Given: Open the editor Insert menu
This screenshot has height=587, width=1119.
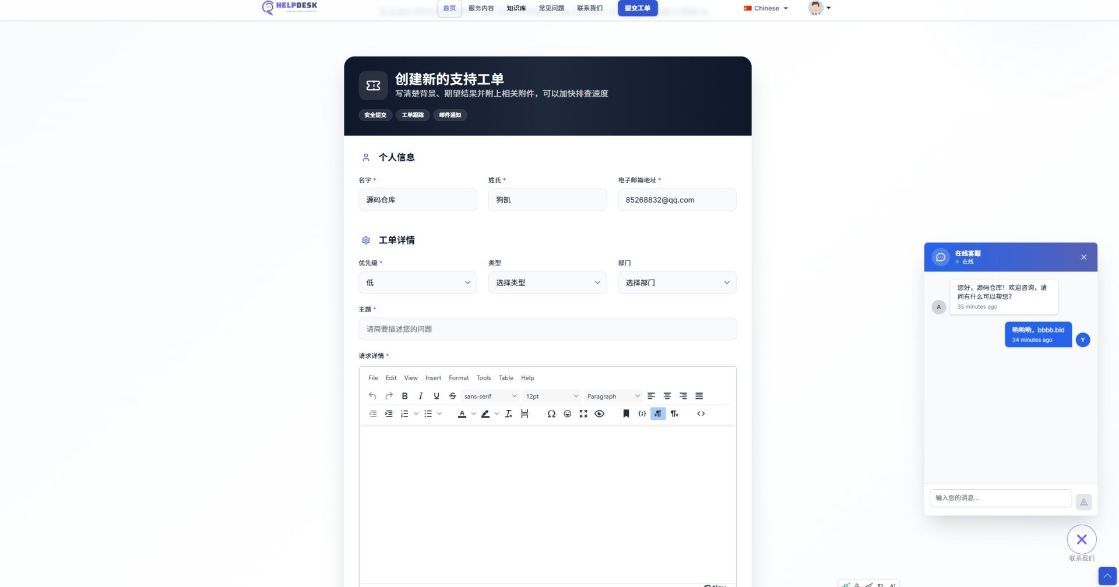Looking at the screenshot, I should coord(433,378).
